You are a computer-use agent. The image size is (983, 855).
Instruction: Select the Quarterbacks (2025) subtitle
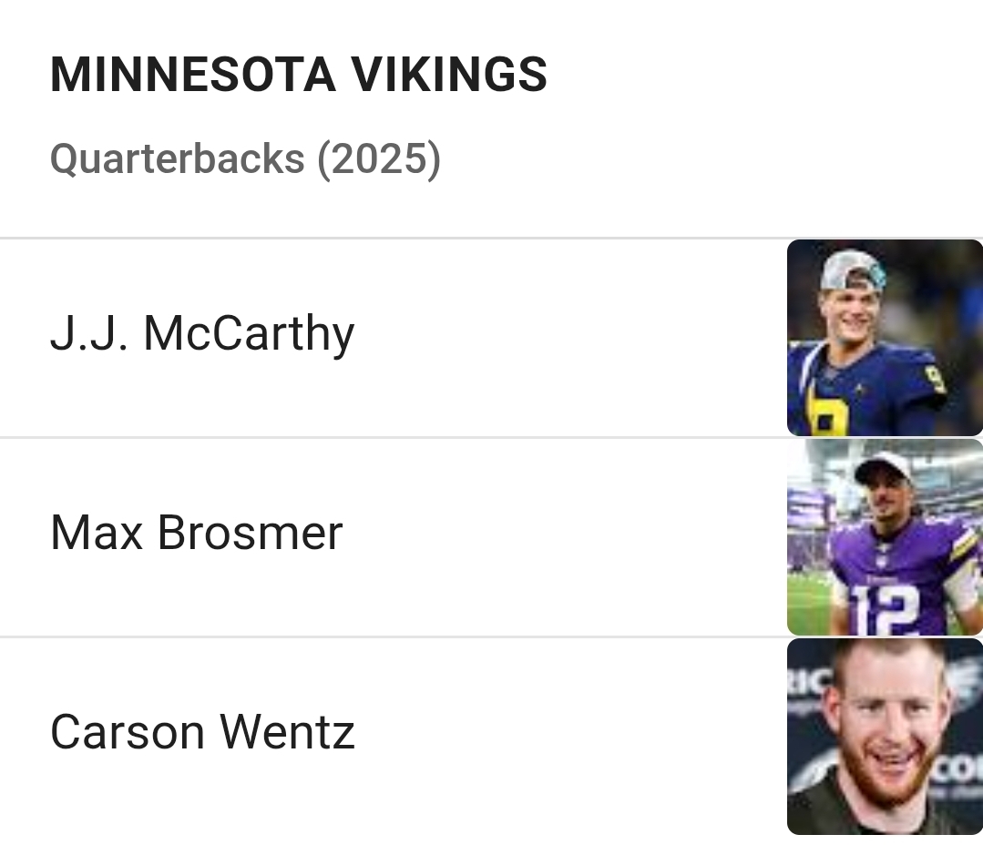[x=245, y=158]
